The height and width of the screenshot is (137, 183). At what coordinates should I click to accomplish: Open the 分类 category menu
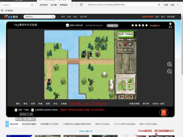pos(83,17)
